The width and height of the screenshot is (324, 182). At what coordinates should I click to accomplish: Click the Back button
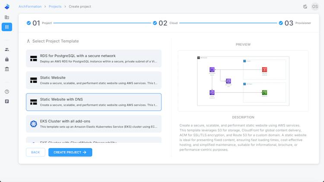click(x=35, y=152)
